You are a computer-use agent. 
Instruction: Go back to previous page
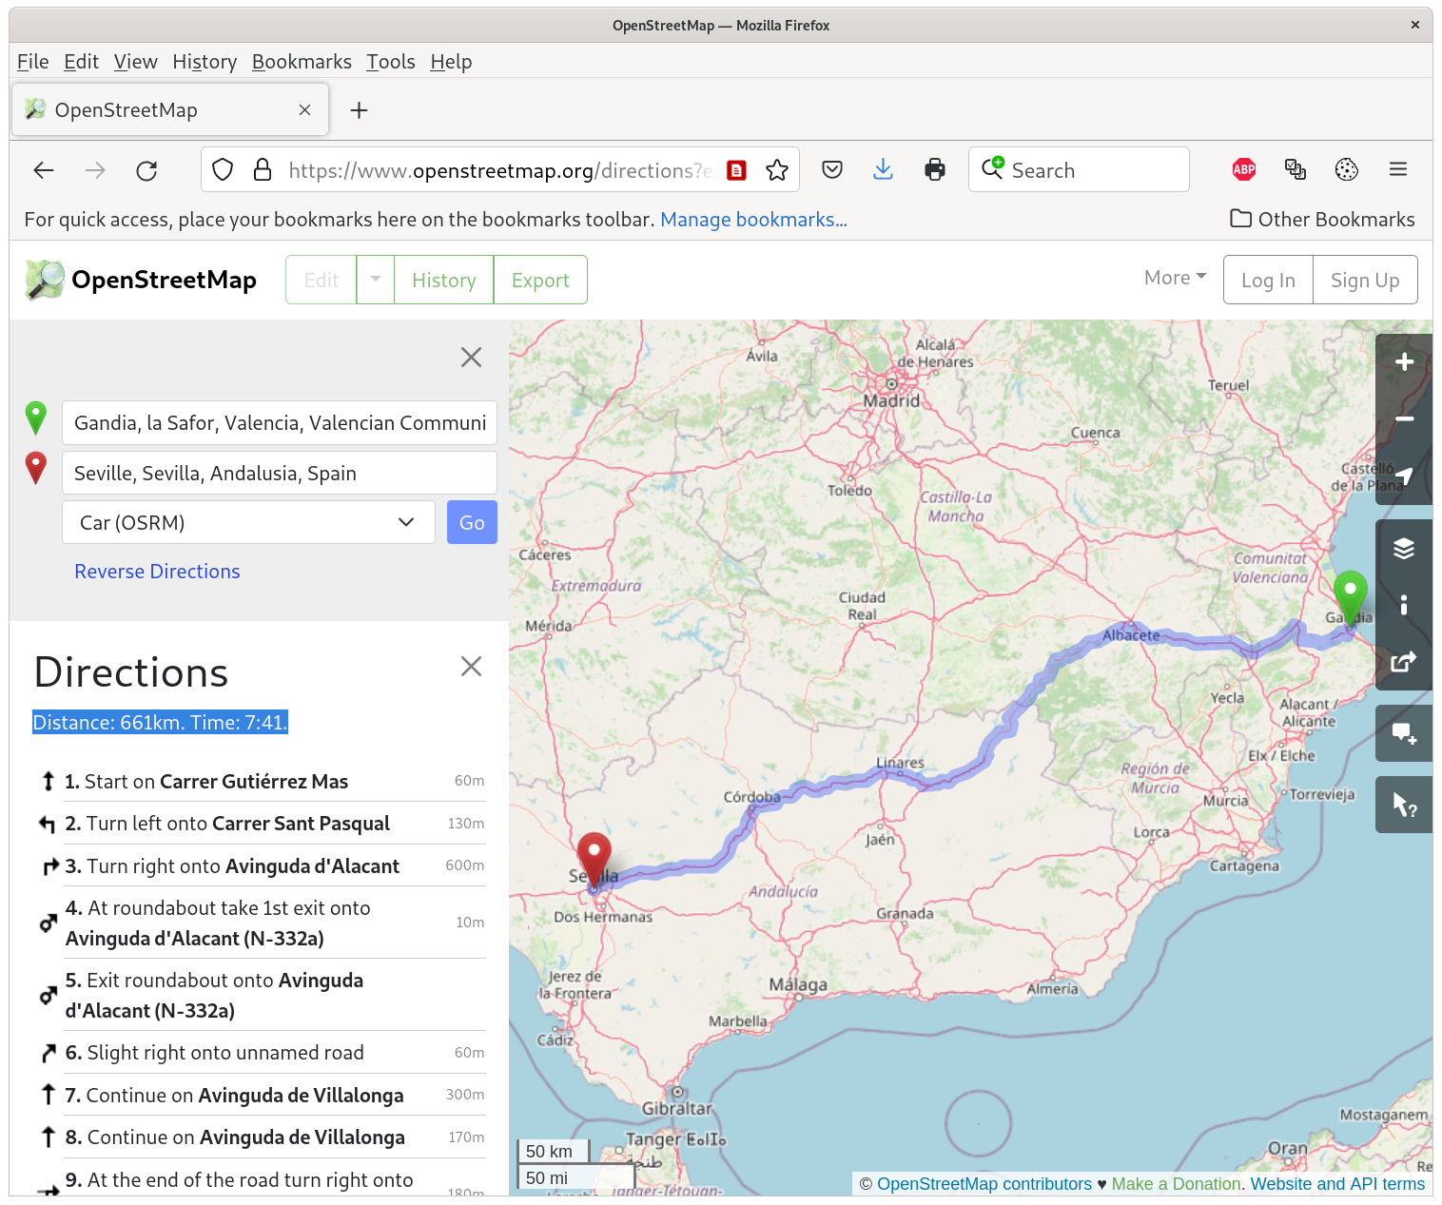pyautogui.click(x=44, y=170)
